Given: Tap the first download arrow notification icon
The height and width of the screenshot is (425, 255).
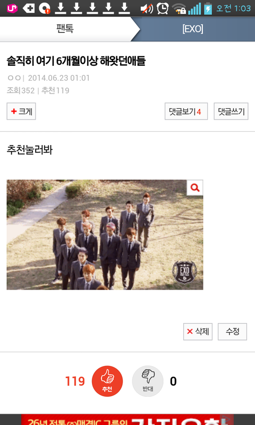Looking at the screenshot, I should (x=61, y=8).
